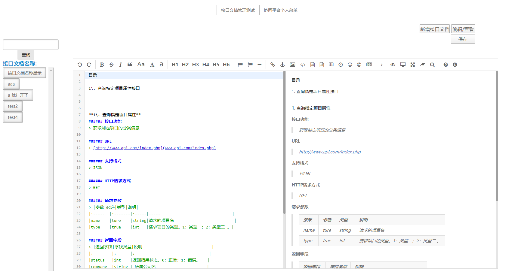The height and width of the screenshot is (272, 518).
Task: Clear the editor with the eraser icon
Action: (422, 65)
